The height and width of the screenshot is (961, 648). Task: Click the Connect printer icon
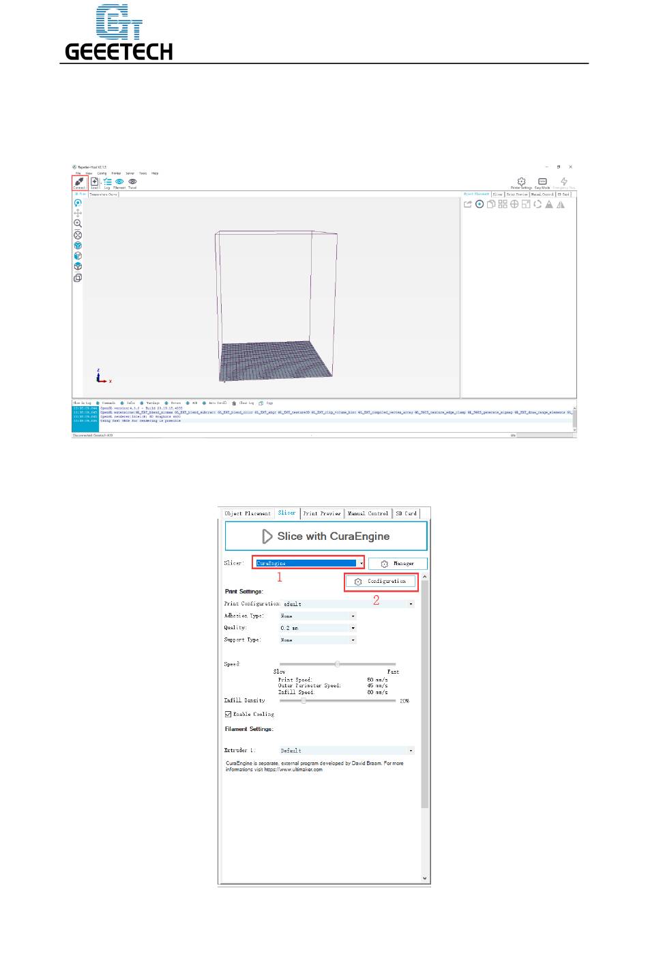pyautogui.click(x=79, y=182)
